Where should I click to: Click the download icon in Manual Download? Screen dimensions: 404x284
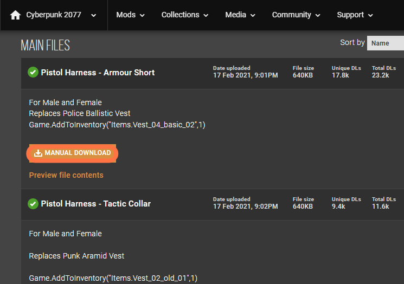point(38,153)
